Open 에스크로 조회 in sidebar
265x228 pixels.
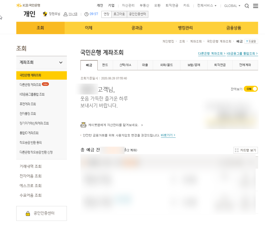[x=30, y=186]
